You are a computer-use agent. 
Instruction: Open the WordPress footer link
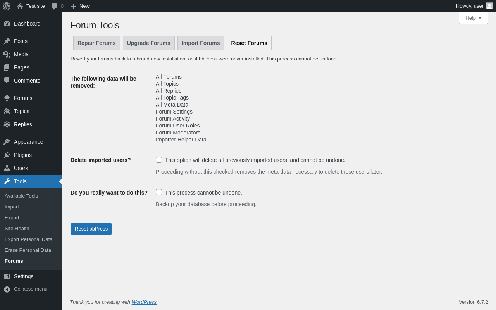pyautogui.click(x=144, y=302)
